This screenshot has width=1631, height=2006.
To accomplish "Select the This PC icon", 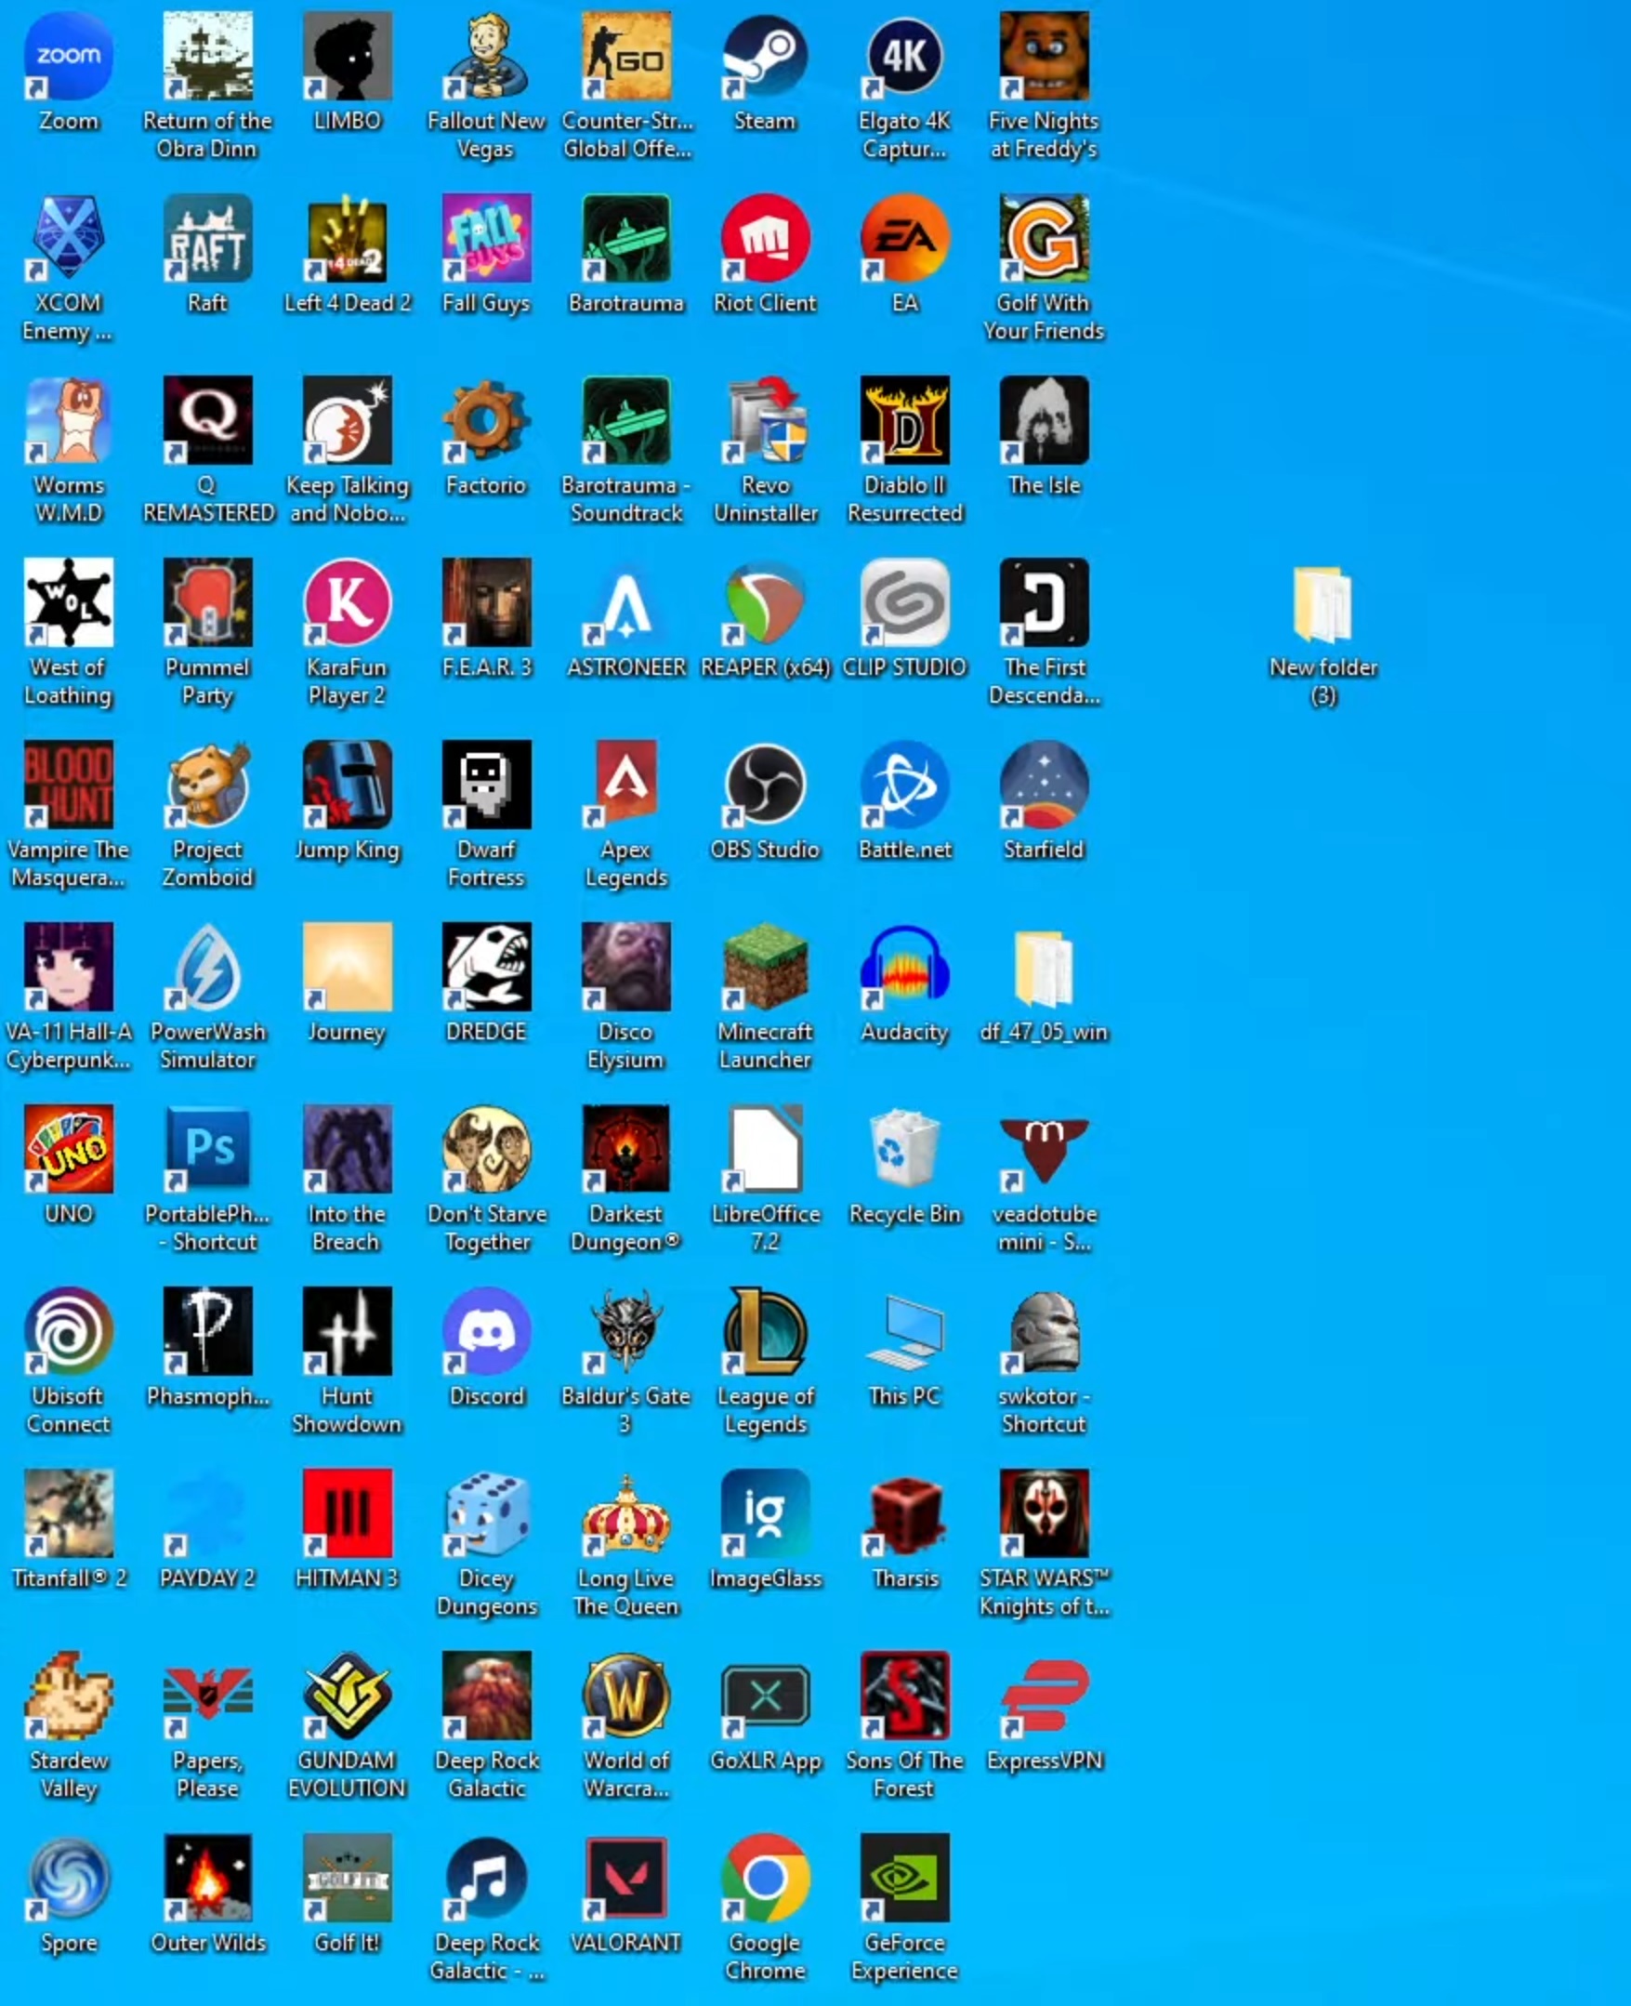I will pyautogui.click(x=905, y=1332).
